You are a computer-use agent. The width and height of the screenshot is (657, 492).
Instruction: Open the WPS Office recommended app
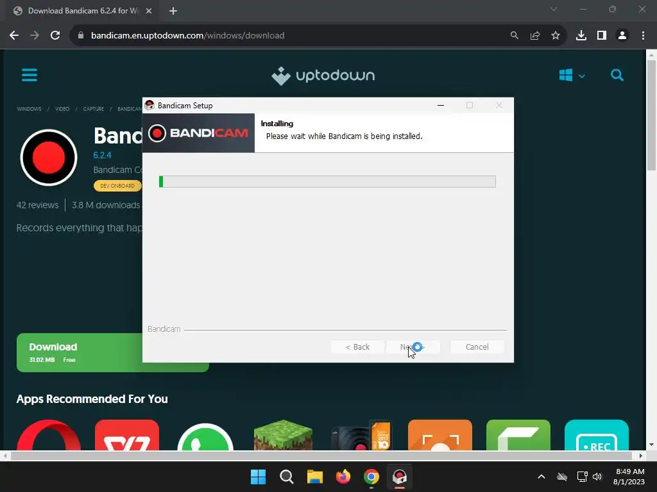[127, 435]
